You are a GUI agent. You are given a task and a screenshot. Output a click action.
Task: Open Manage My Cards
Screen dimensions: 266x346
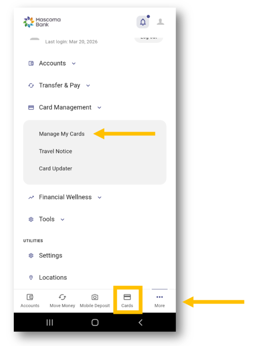[62, 134]
